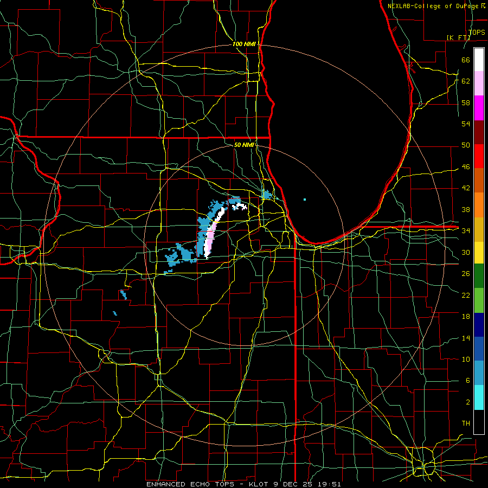The height and width of the screenshot is (488, 488).
Task: Select the light green legend swatch
Action: pyautogui.click(x=479, y=300)
